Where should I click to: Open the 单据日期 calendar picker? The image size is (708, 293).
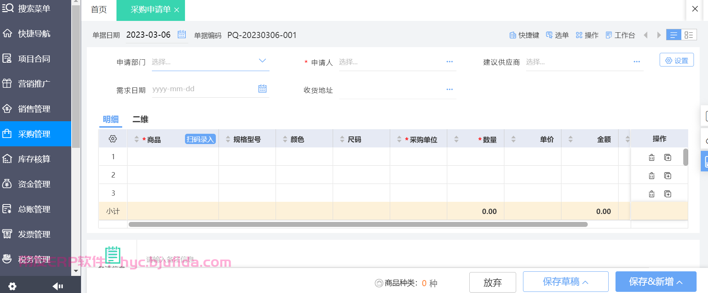182,34
